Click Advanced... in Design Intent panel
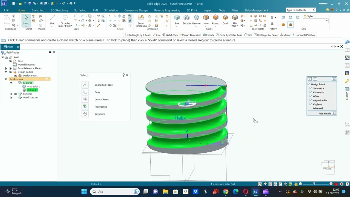 pos(319,108)
